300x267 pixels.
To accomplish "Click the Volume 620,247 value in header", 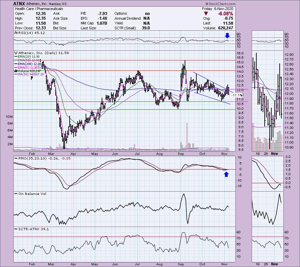I will (x=226, y=28).
